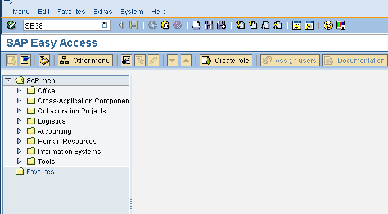This screenshot has width=388, height=214.
Task: Click the Cancel X icon
Action: click(x=178, y=25)
